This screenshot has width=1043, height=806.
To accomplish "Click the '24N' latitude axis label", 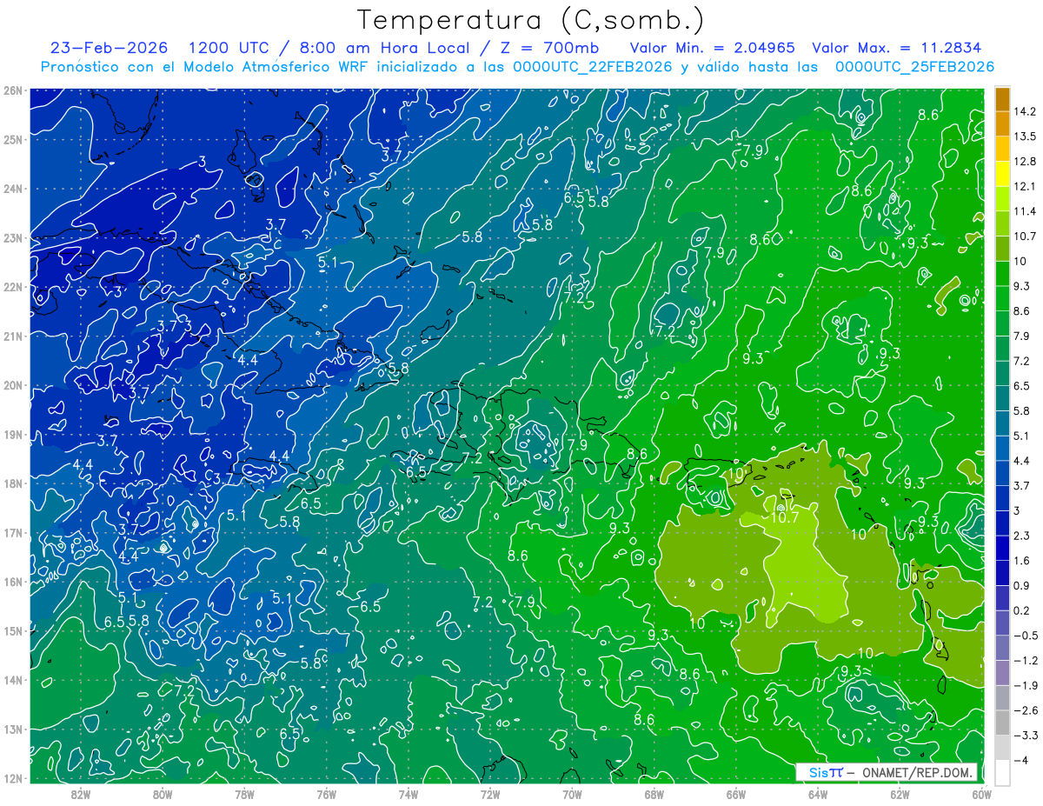I will pyautogui.click(x=12, y=189).
